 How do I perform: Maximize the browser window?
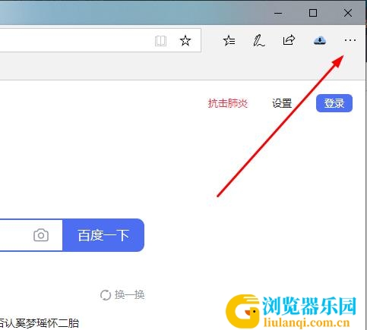(x=313, y=13)
